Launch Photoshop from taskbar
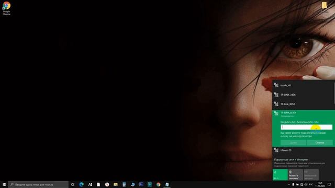This screenshot has height=188, width=335. [x=141, y=184]
